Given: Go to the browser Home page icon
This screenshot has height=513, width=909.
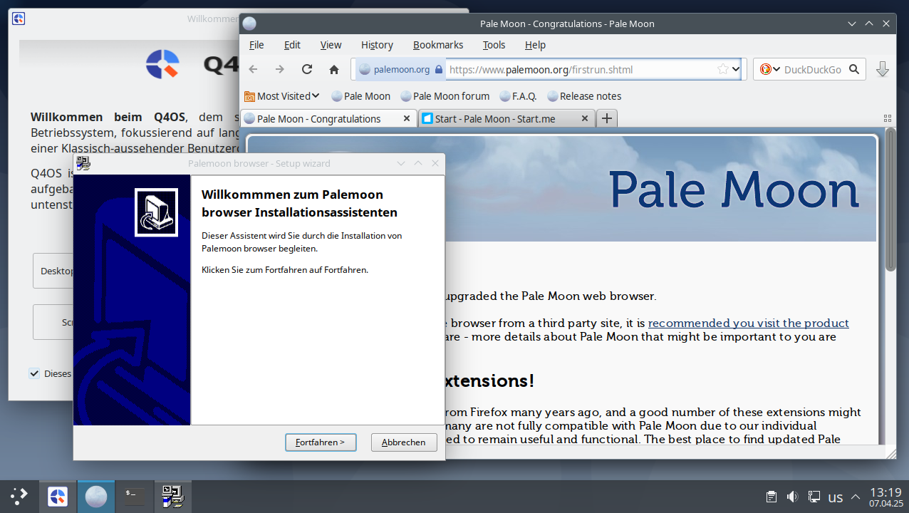Looking at the screenshot, I should pyautogui.click(x=334, y=69).
